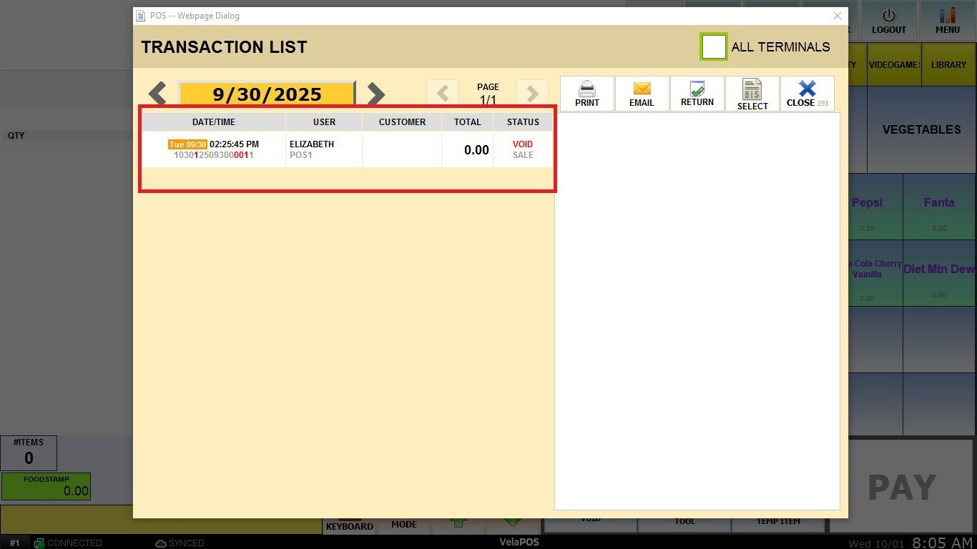Click the next page arrow
The height and width of the screenshot is (549, 977).
point(532,94)
